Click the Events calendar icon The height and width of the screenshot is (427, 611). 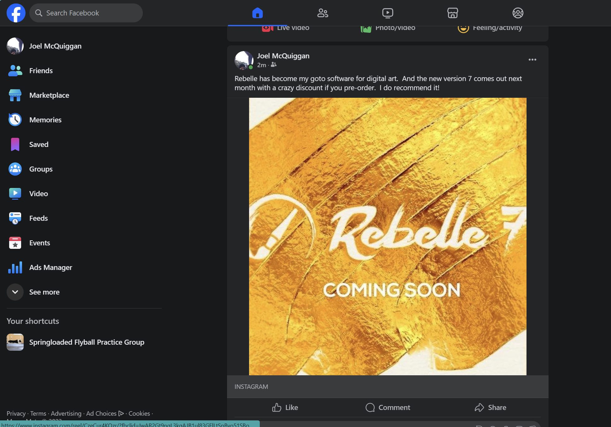15,243
